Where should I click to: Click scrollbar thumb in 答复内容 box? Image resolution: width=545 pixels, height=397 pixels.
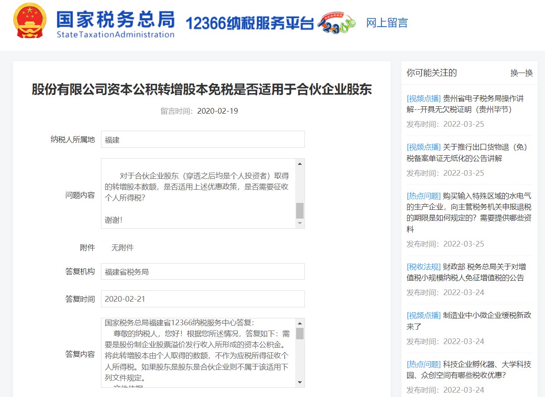pos(300,334)
